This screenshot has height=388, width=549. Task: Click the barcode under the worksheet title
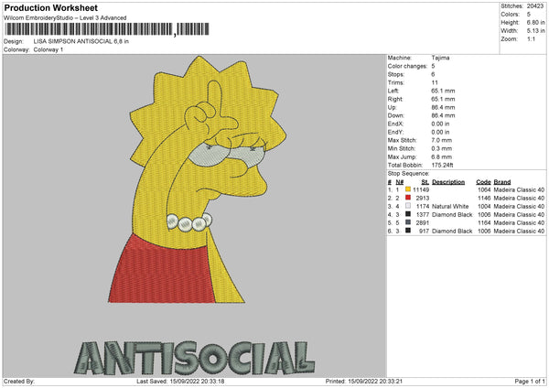point(107,29)
